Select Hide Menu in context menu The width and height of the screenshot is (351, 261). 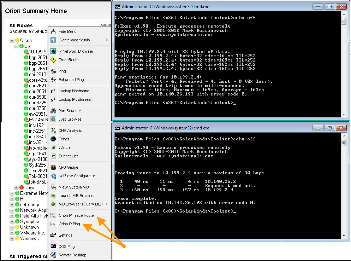coord(67,31)
